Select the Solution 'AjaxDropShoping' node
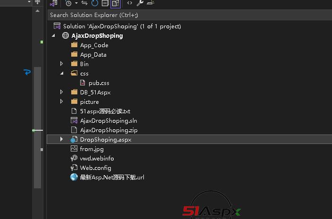This screenshot has width=332, height=219. tap(122, 26)
